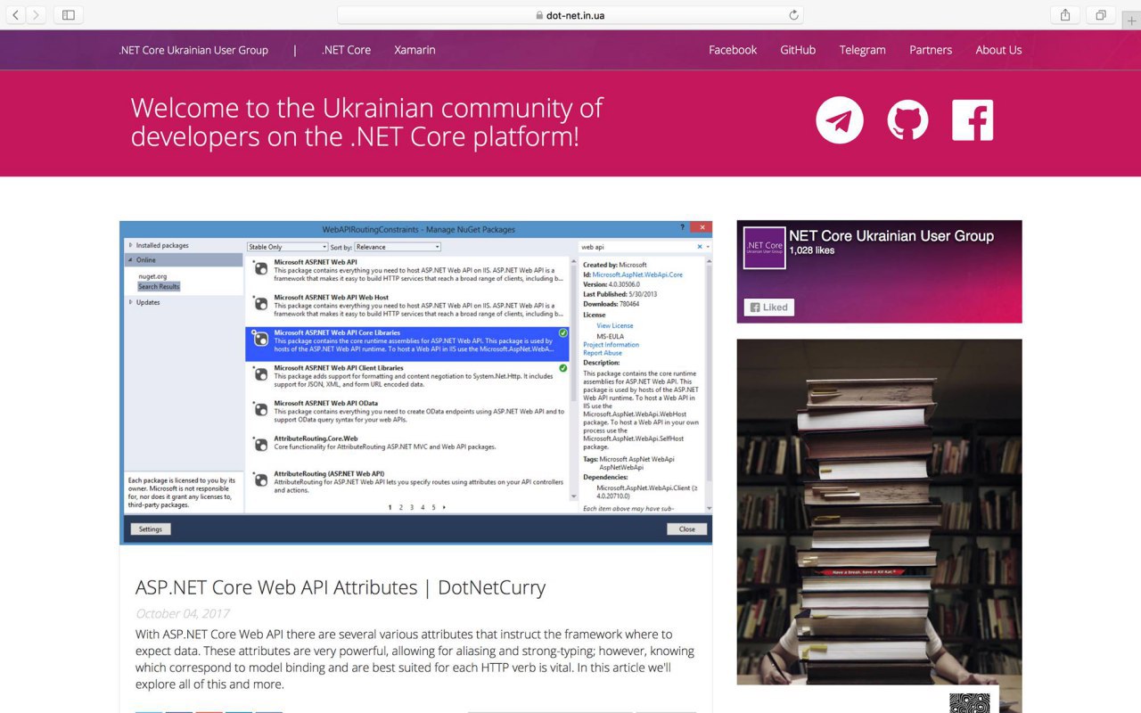Open the Telegram nav link
1141x713 pixels.
coord(862,50)
